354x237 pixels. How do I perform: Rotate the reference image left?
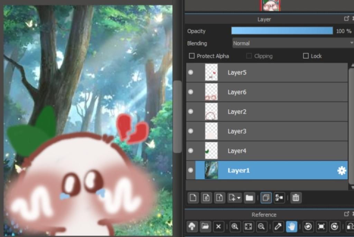click(308, 226)
